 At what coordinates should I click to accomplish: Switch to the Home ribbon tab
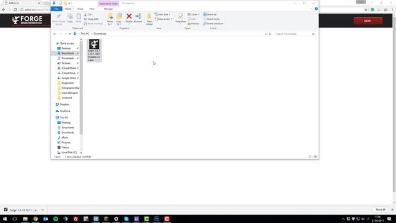(68, 9)
